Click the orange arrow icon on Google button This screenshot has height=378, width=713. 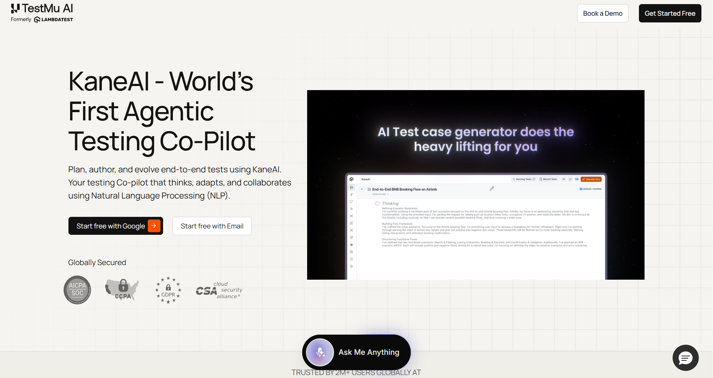tap(154, 226)
